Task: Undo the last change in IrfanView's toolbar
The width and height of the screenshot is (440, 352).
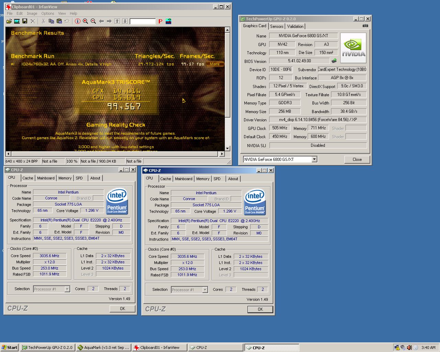Action: tap(67, 21)
